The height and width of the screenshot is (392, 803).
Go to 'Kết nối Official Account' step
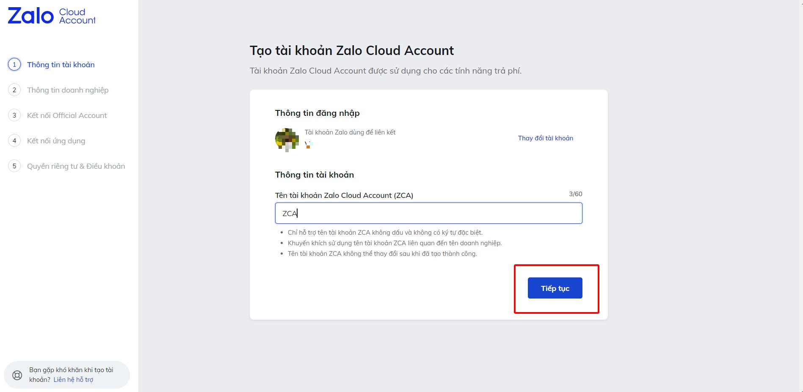pos(67,115)
